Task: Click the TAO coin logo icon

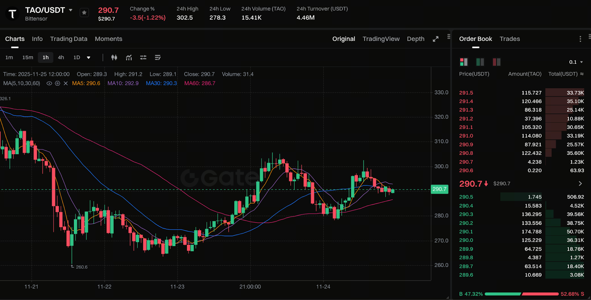Action: (13, 14)
